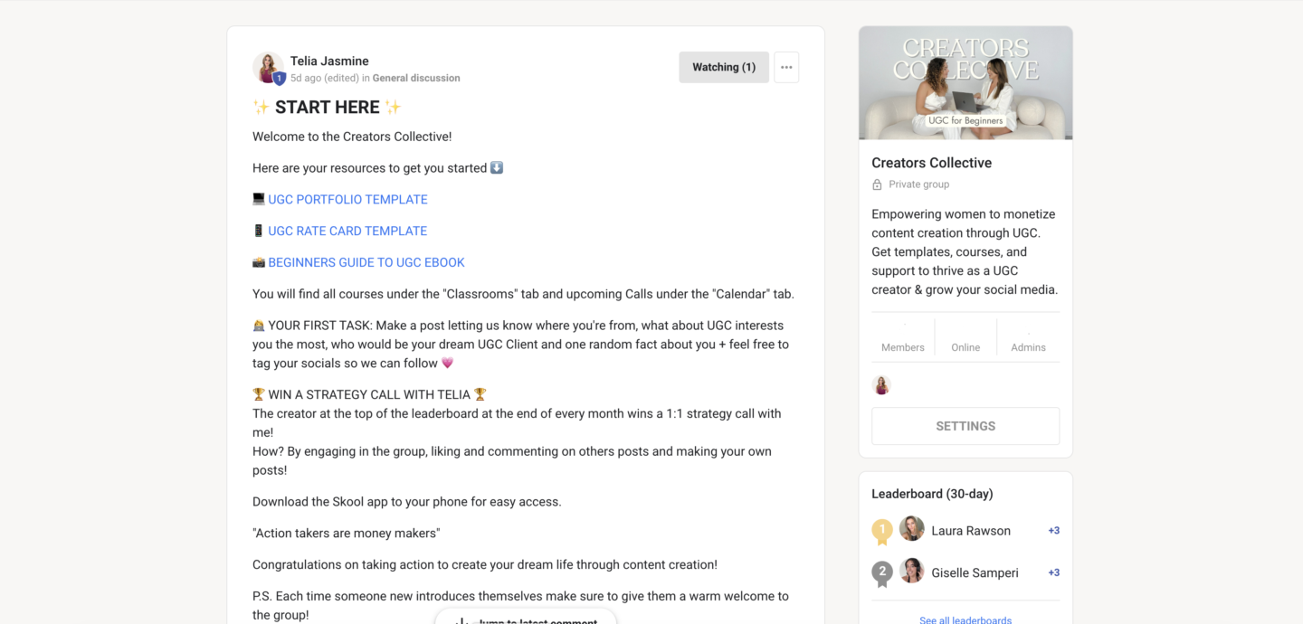1303x624 pixels.
Task: Click the Creators Collective cover image
Action: coord(965,82)
